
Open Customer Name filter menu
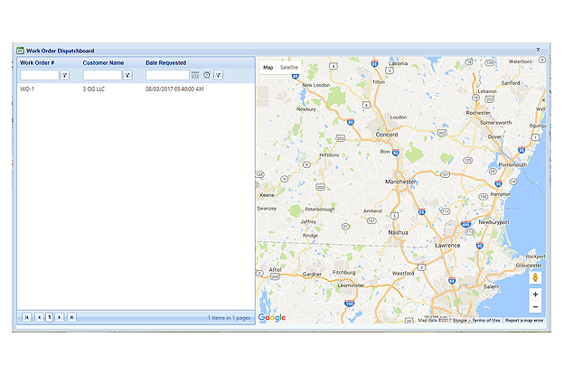click(127, 75)
